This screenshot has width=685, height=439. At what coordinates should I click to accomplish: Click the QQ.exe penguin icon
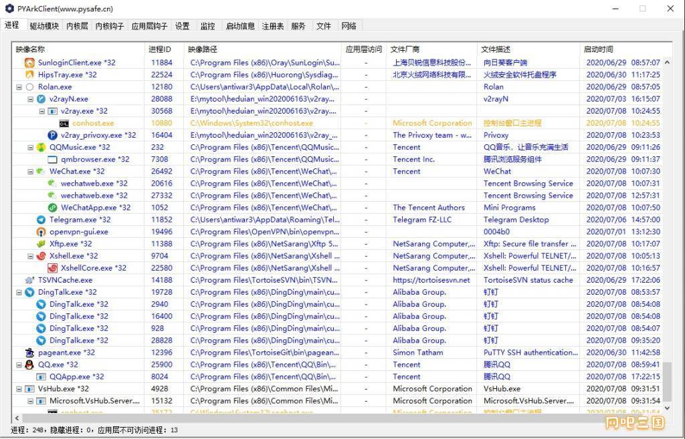(x=29, y=365)
